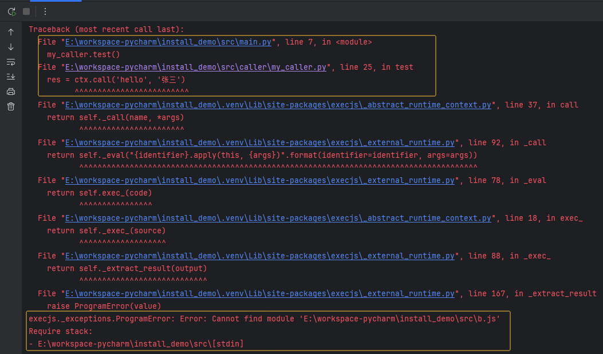Toggle soft-wrap for console text

tap(10, 62)
